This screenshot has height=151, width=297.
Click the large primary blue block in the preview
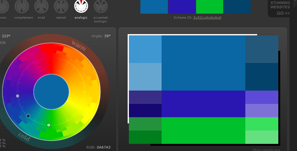[x=203, y=63]
